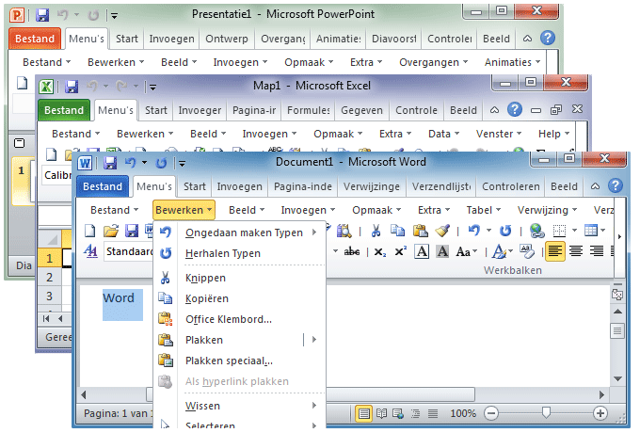Toggle align left in Word toolbar
This screenshot has height=433, width=640.
click(x=554, y=251)
